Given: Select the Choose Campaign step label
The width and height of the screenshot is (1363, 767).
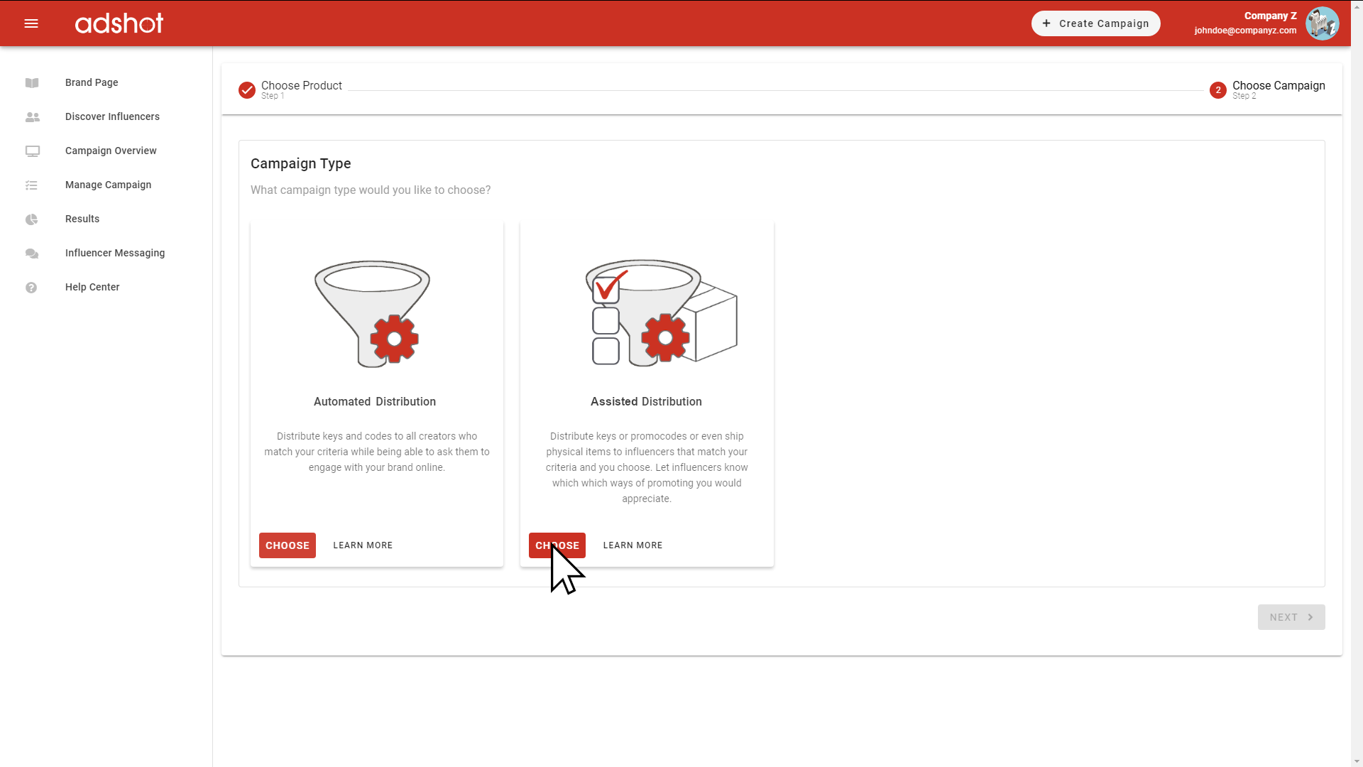Looking at the screenshot, I should point(1279,85).
